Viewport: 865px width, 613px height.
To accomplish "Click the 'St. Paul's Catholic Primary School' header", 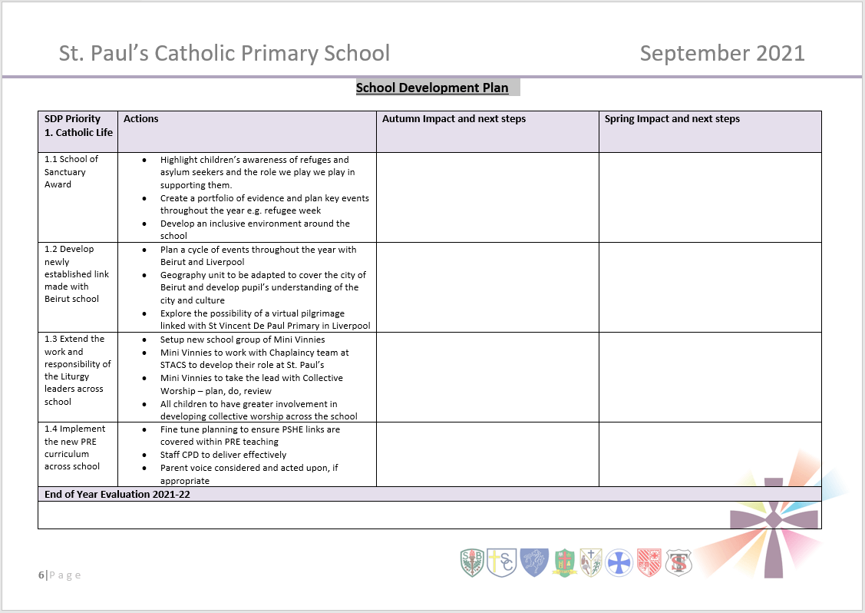I will (x=225, y=53).
